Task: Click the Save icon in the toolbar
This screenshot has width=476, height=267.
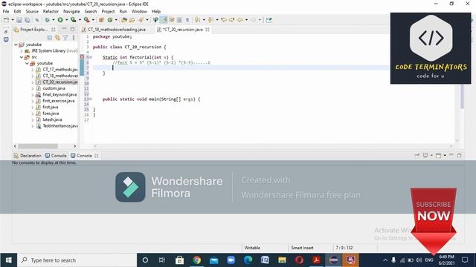Action: coord(19,20)
